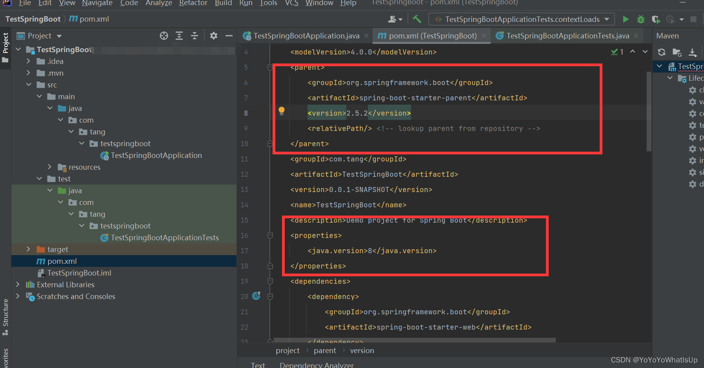Click the editor horizontal scrollbar
The image size is (704, 368).
click(x=415, y=340)
